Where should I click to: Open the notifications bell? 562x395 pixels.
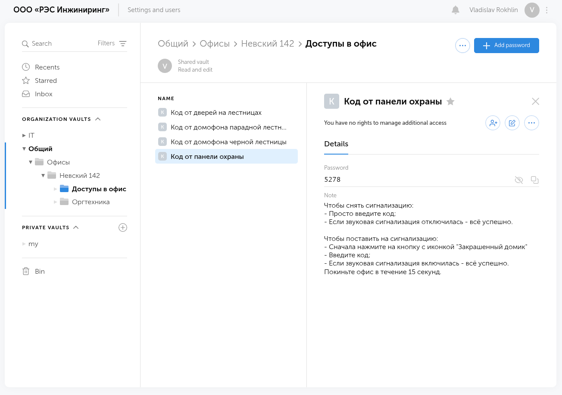point(455,10)
